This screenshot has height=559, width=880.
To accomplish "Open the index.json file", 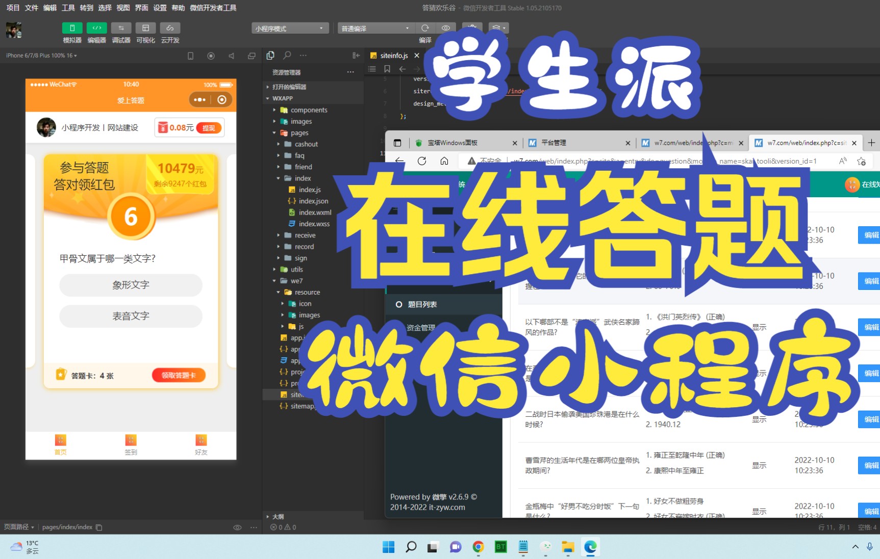I will pyautogui.click(x=313, y=201).
